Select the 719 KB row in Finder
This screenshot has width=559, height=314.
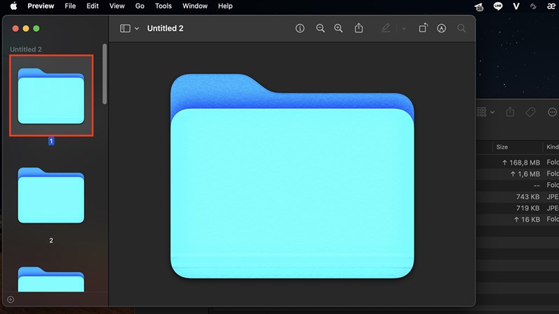coord(518,208)
